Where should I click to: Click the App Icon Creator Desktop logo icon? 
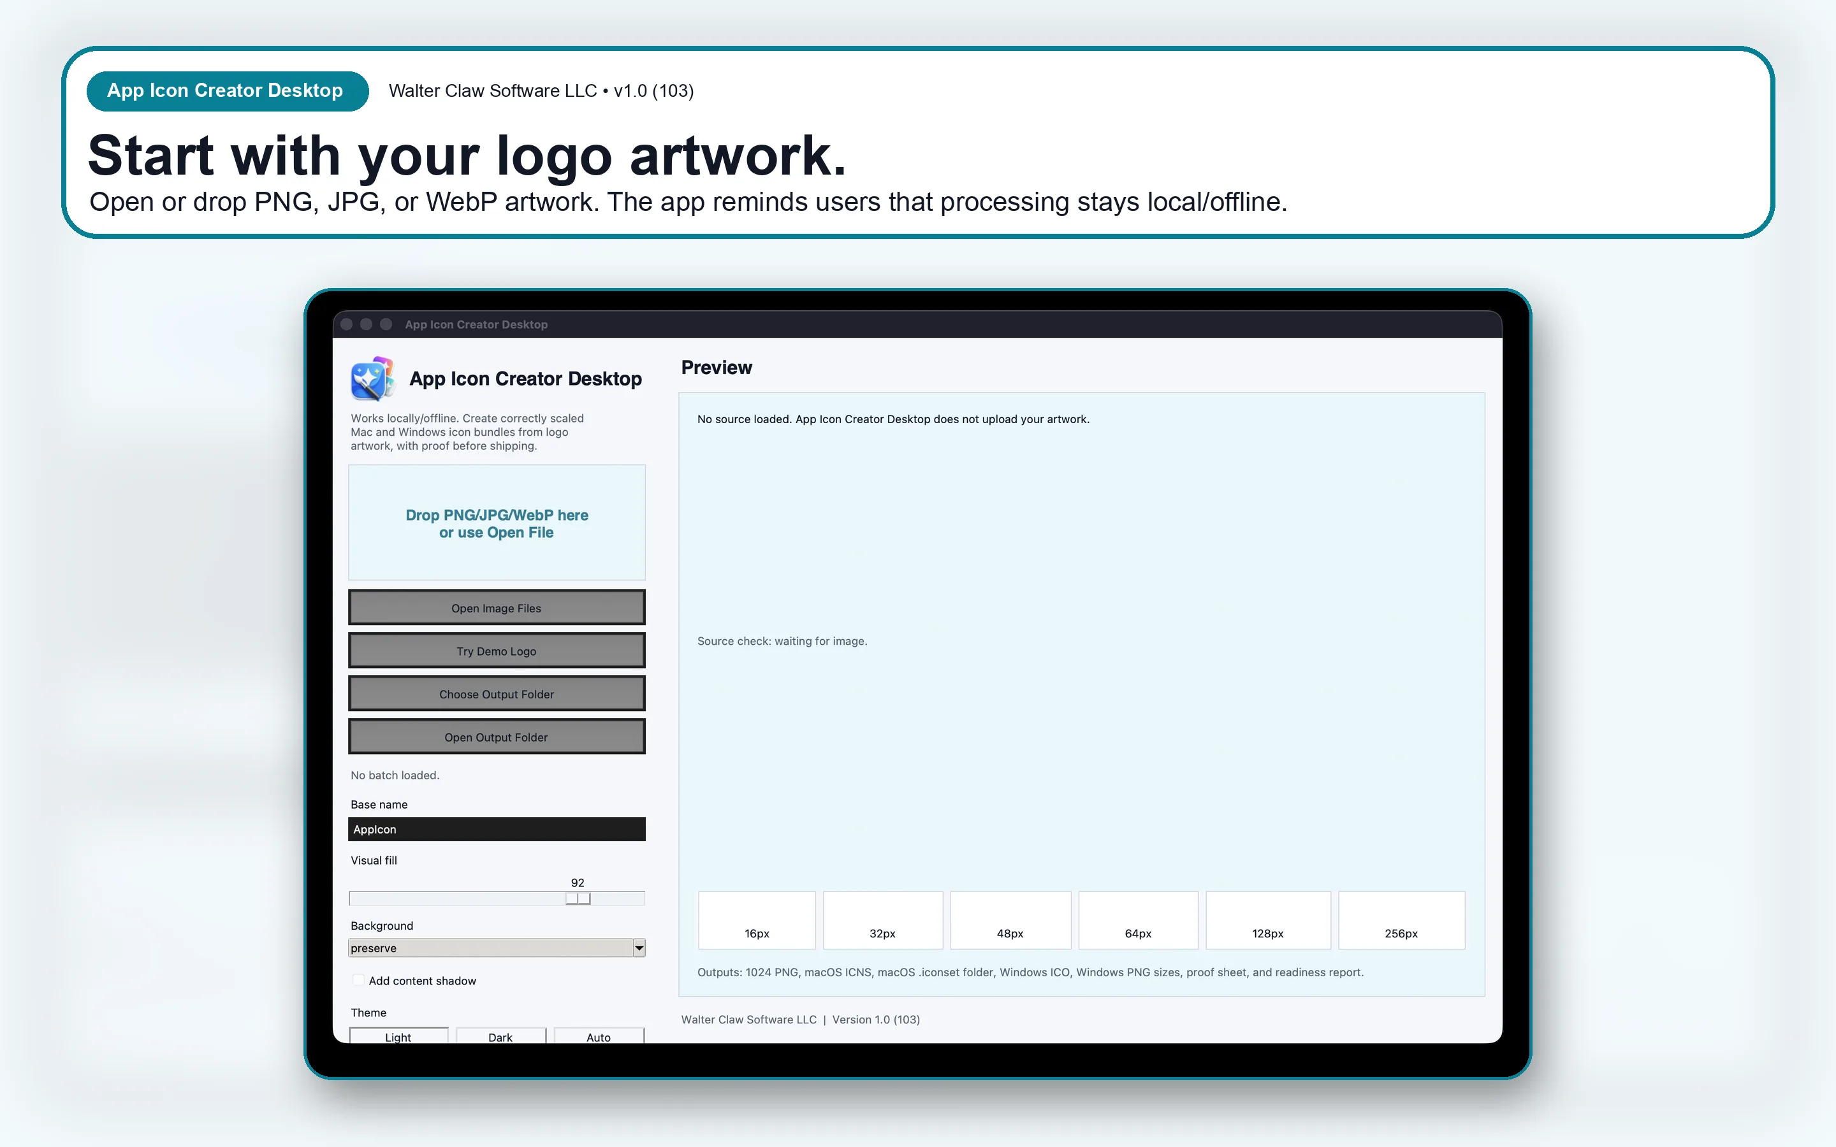[372, 379]
